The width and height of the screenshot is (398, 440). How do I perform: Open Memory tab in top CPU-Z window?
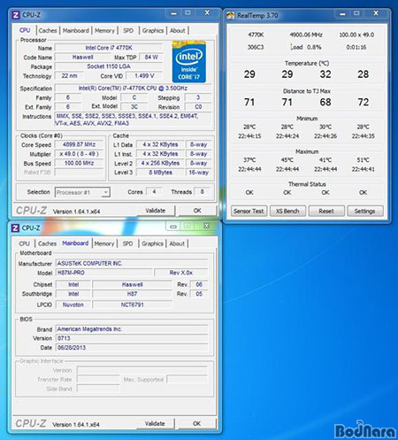[x=104, y=30]
